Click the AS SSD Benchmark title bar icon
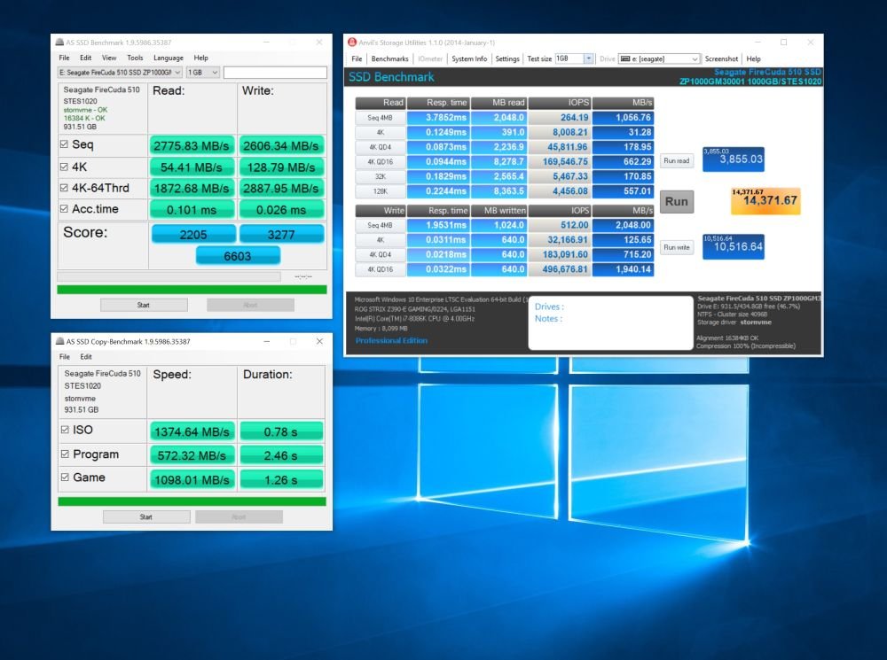The image size is (887, 660). (x=59, y=43)
